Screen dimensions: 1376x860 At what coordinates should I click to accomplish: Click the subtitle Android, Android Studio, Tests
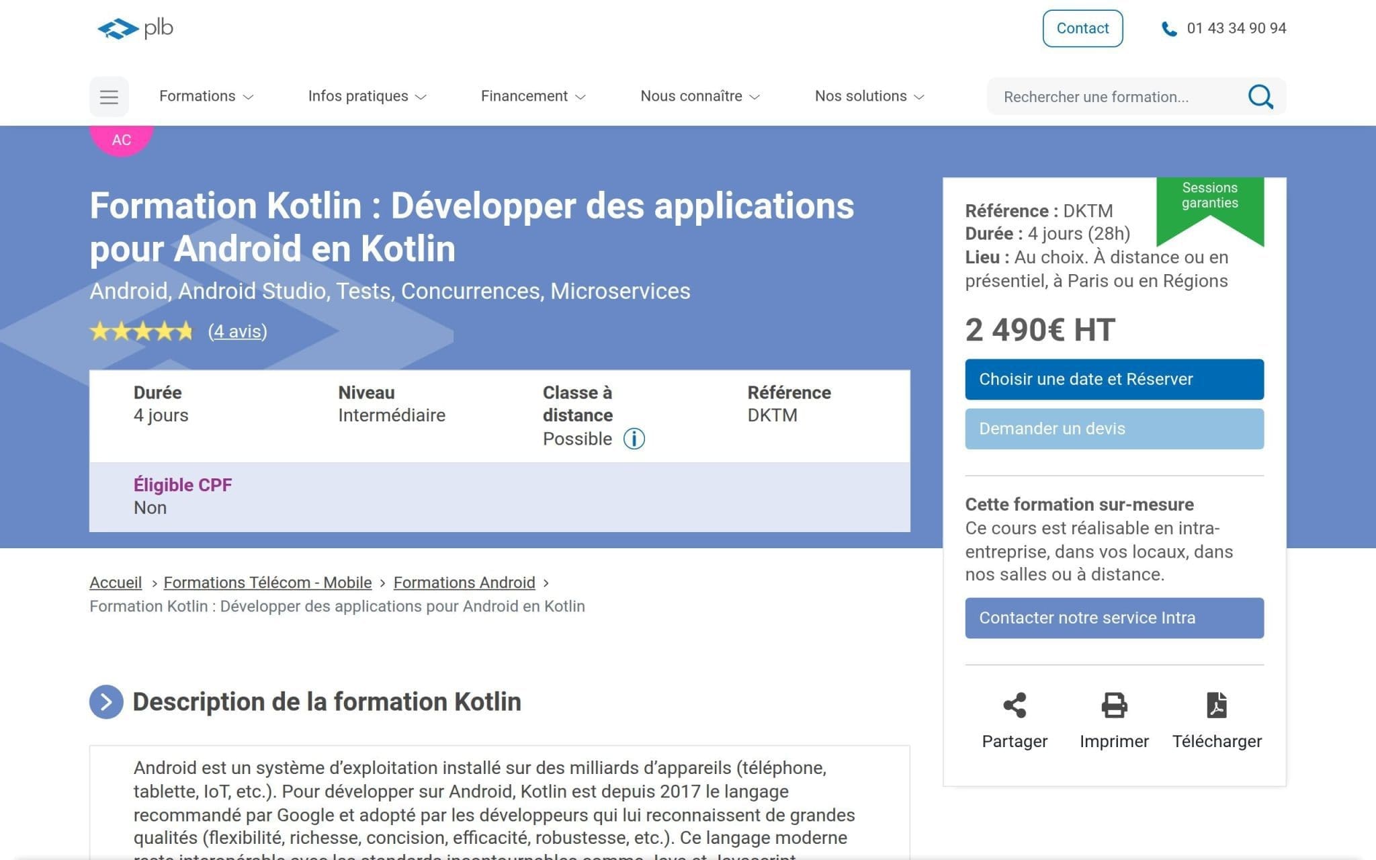tap(390, 291)
